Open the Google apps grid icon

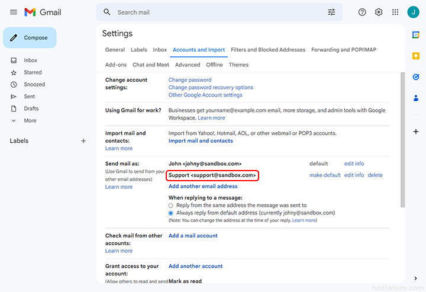coord(395,12)
